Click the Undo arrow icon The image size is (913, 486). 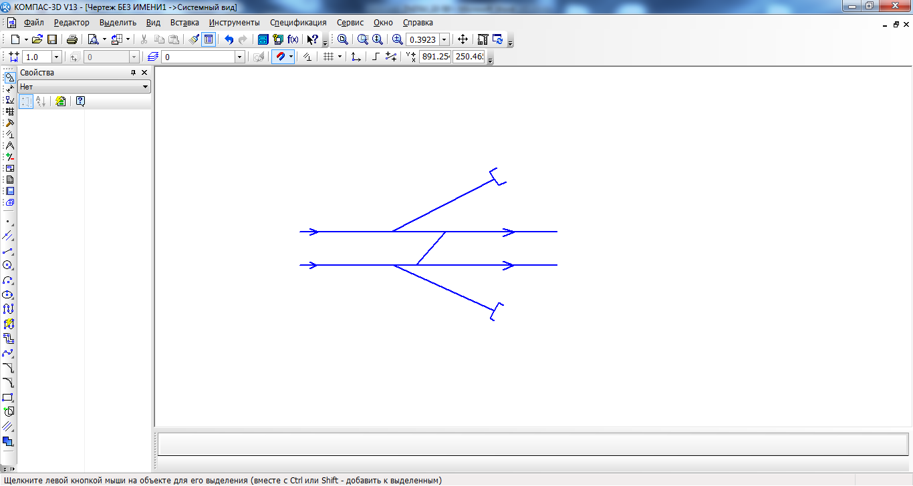(229, 39)
